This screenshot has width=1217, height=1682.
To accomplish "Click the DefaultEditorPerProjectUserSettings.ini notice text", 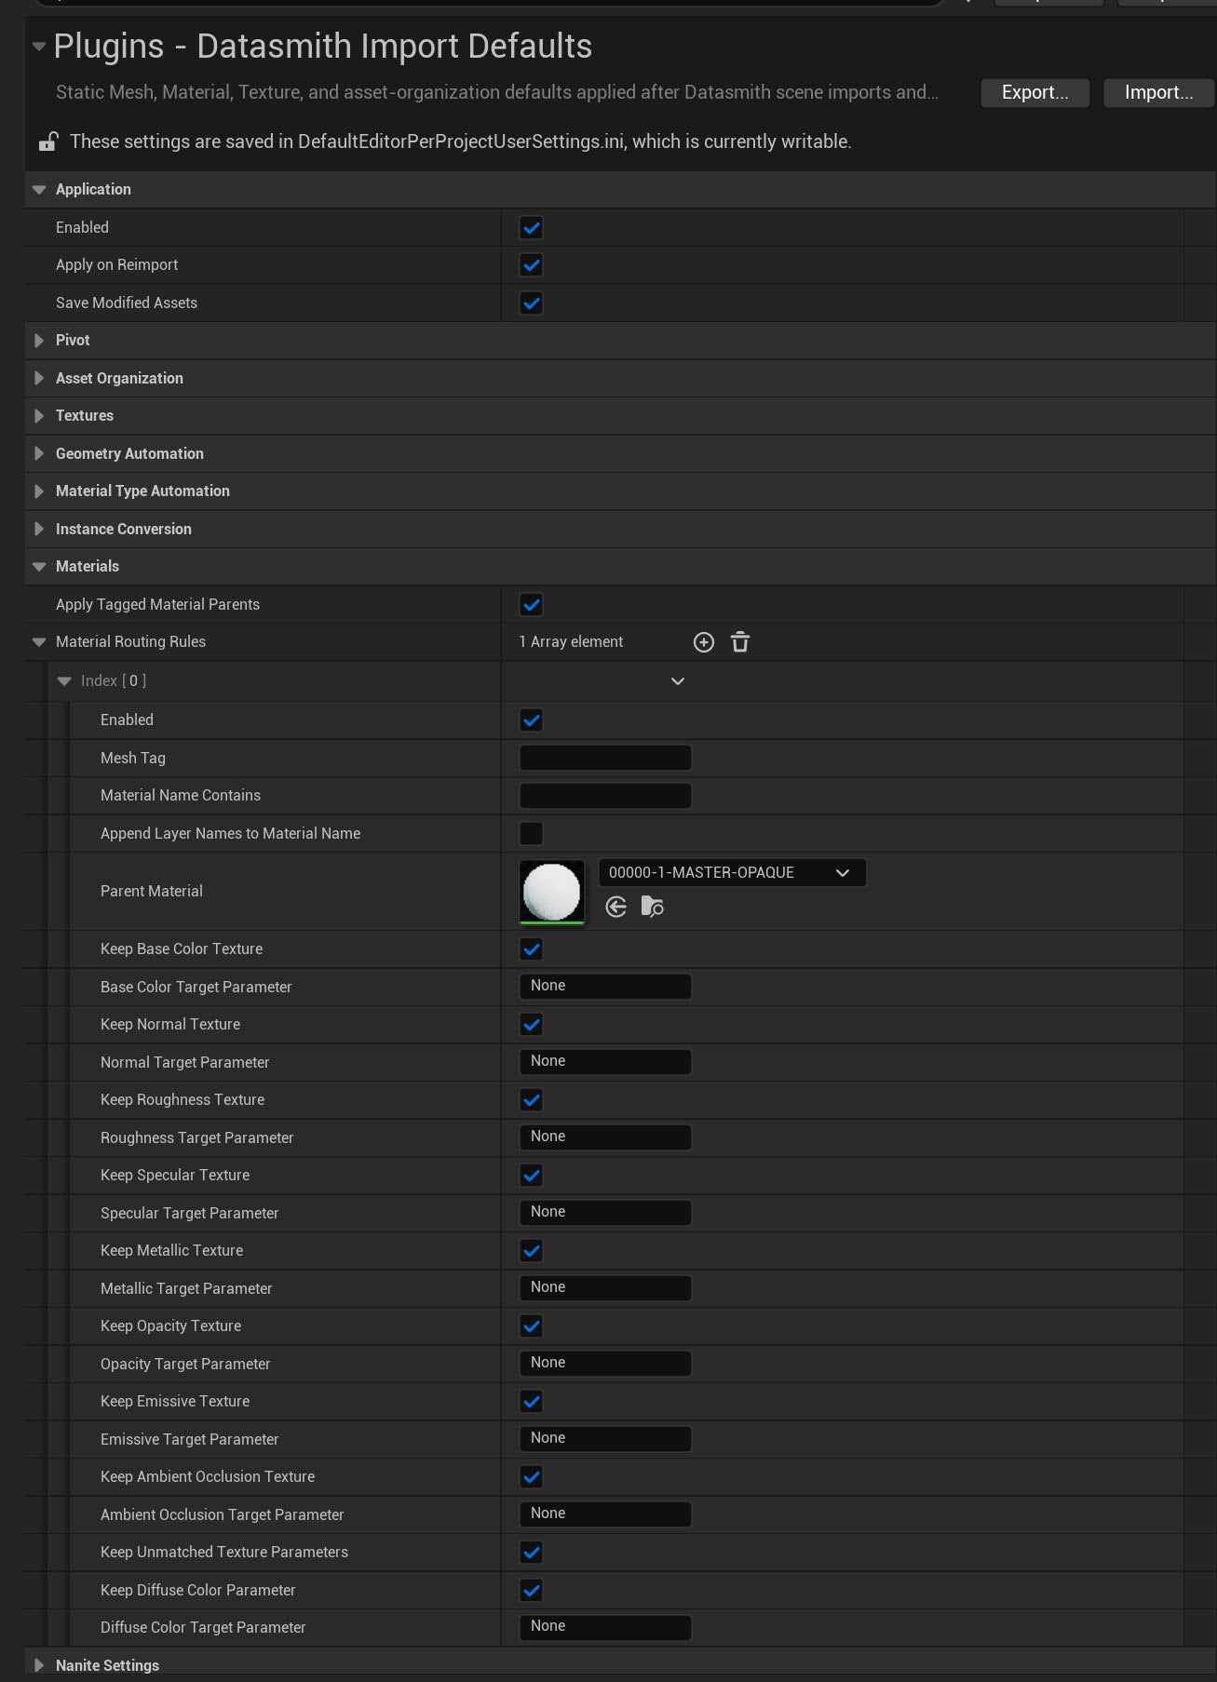I will click(461, 141).
